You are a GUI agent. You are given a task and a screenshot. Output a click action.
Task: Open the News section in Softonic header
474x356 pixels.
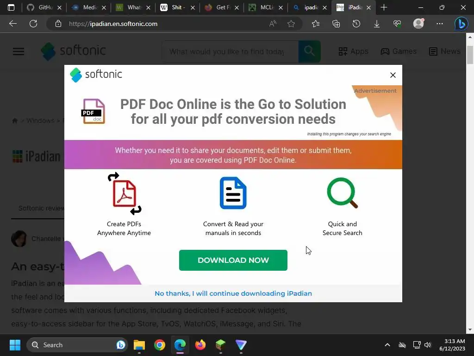445,51
